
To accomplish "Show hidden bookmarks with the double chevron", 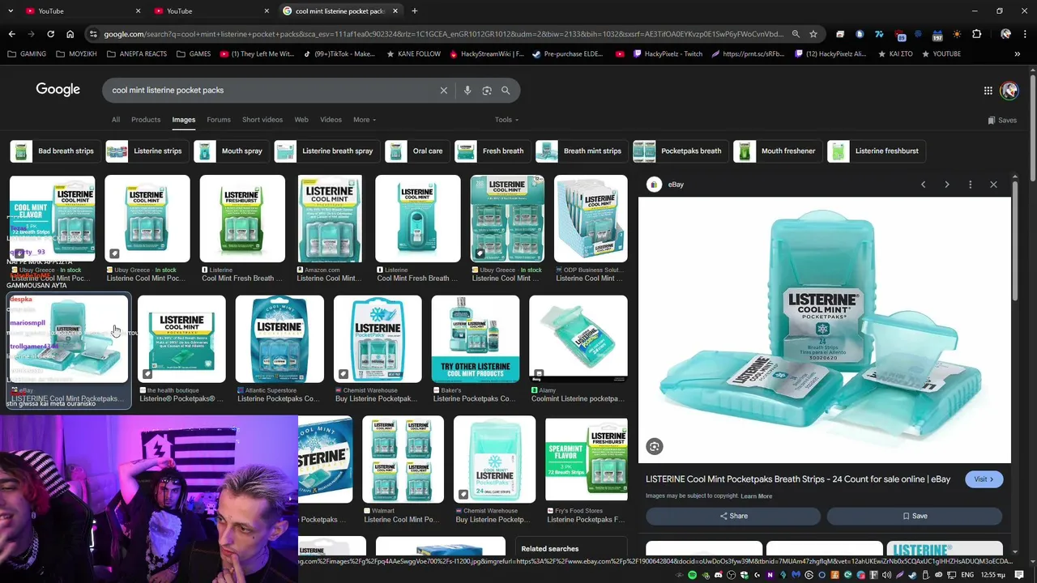I will [1017, 54].
